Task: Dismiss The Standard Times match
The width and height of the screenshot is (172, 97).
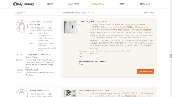Action: [x=153, y=91]
